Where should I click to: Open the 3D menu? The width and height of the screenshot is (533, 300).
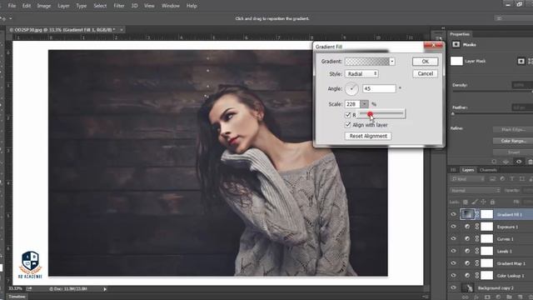[135, 6]
